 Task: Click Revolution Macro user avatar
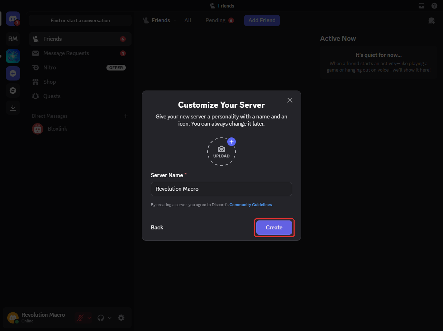pos(13,318)
